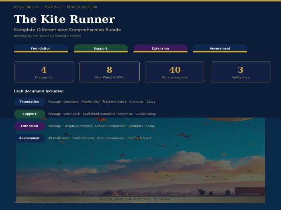Screen dimensions: 281x210
Task: Click 'fully editable' footer text
Action: (47, 202)
